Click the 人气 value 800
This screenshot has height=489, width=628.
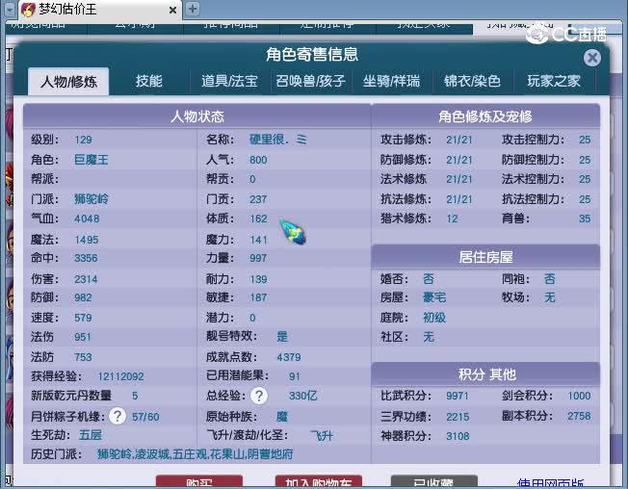point(258,160)
